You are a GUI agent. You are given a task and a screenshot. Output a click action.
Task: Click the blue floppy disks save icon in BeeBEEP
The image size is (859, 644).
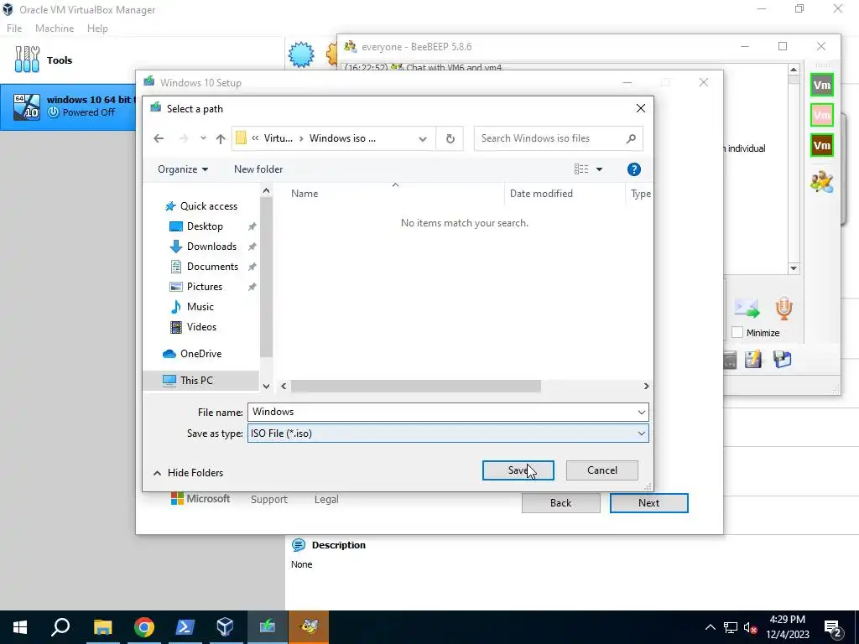783,359
